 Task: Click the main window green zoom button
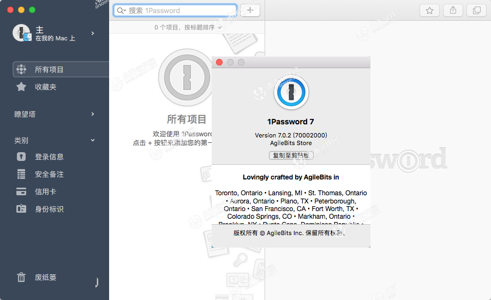(x=32, y=10)
